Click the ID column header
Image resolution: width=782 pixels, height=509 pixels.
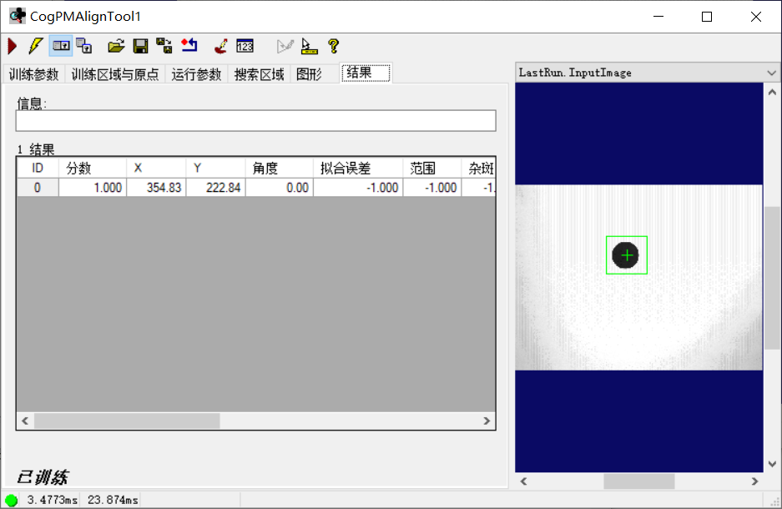click(x=38, y=168)
